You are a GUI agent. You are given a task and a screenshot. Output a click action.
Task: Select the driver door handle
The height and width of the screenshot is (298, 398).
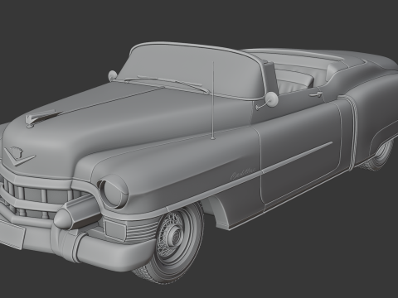point(316,94)
